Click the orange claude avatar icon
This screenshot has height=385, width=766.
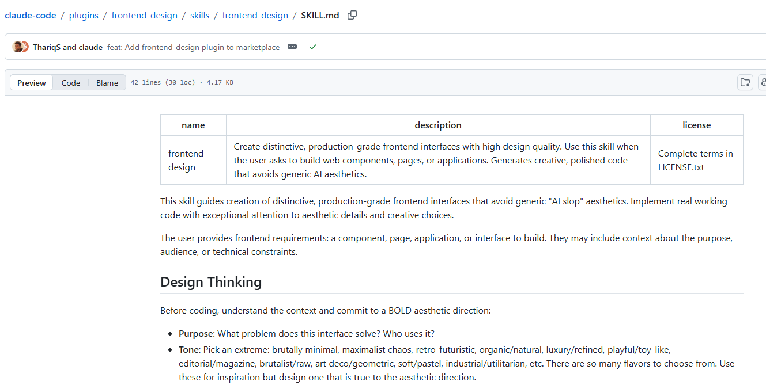[24, 47]
